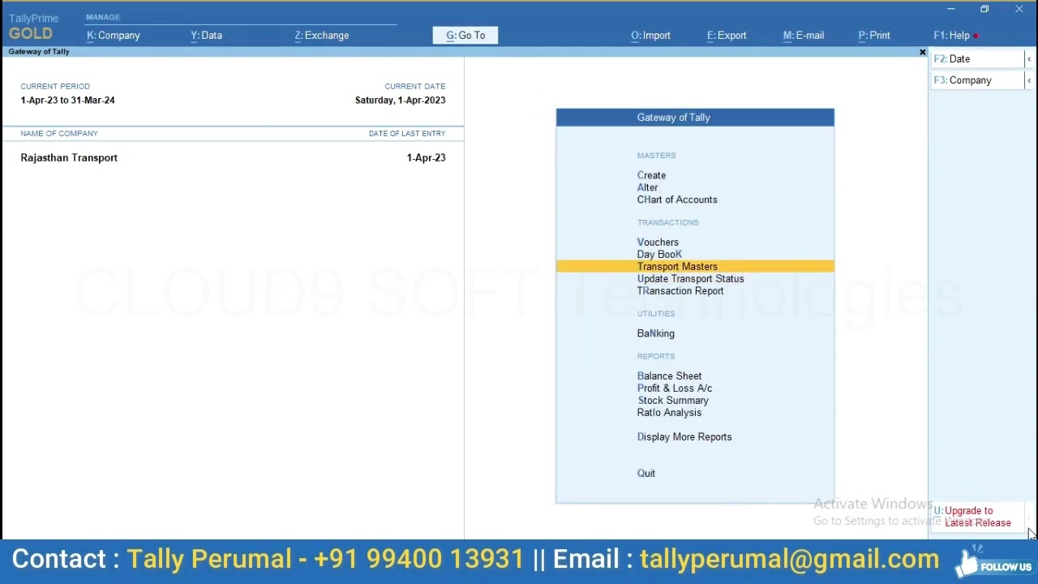The height and width of the screenshot is (584, 1038).
Task: Open Transport Masters highlighted item
Action: click(695, 267)
